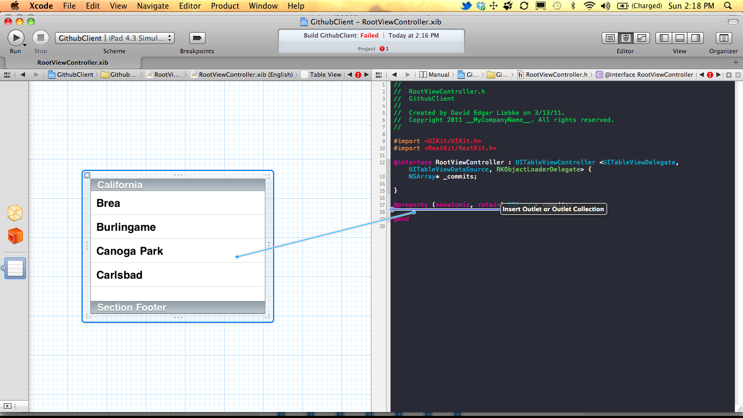Go back in the left editor history

tap(23, 75)
